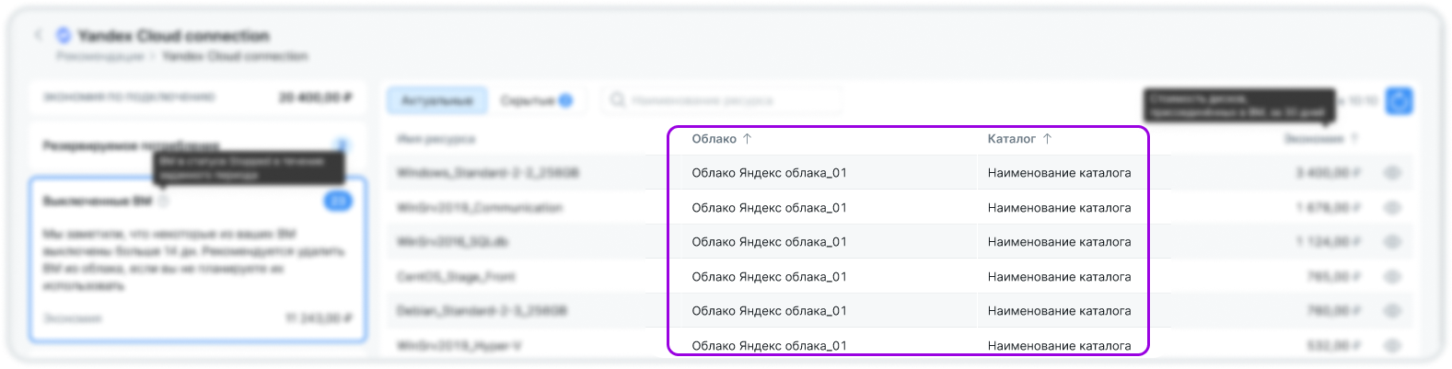Hide the Windows_Standard-2-2_256GB row with eye icon

[x=1392, y=173]
